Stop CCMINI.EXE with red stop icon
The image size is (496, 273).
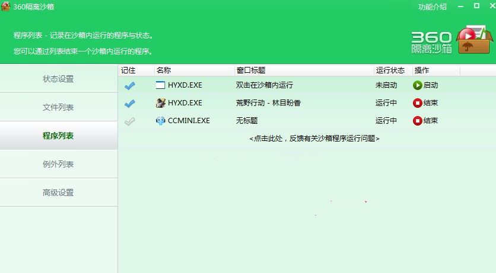click(x=417, y=121)
